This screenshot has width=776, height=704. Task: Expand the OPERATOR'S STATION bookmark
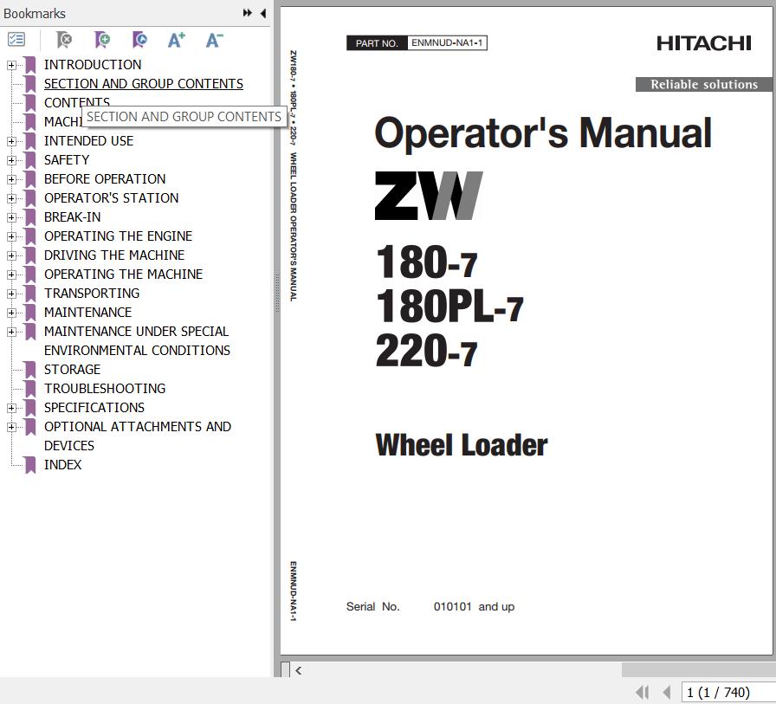pos(11,198)
